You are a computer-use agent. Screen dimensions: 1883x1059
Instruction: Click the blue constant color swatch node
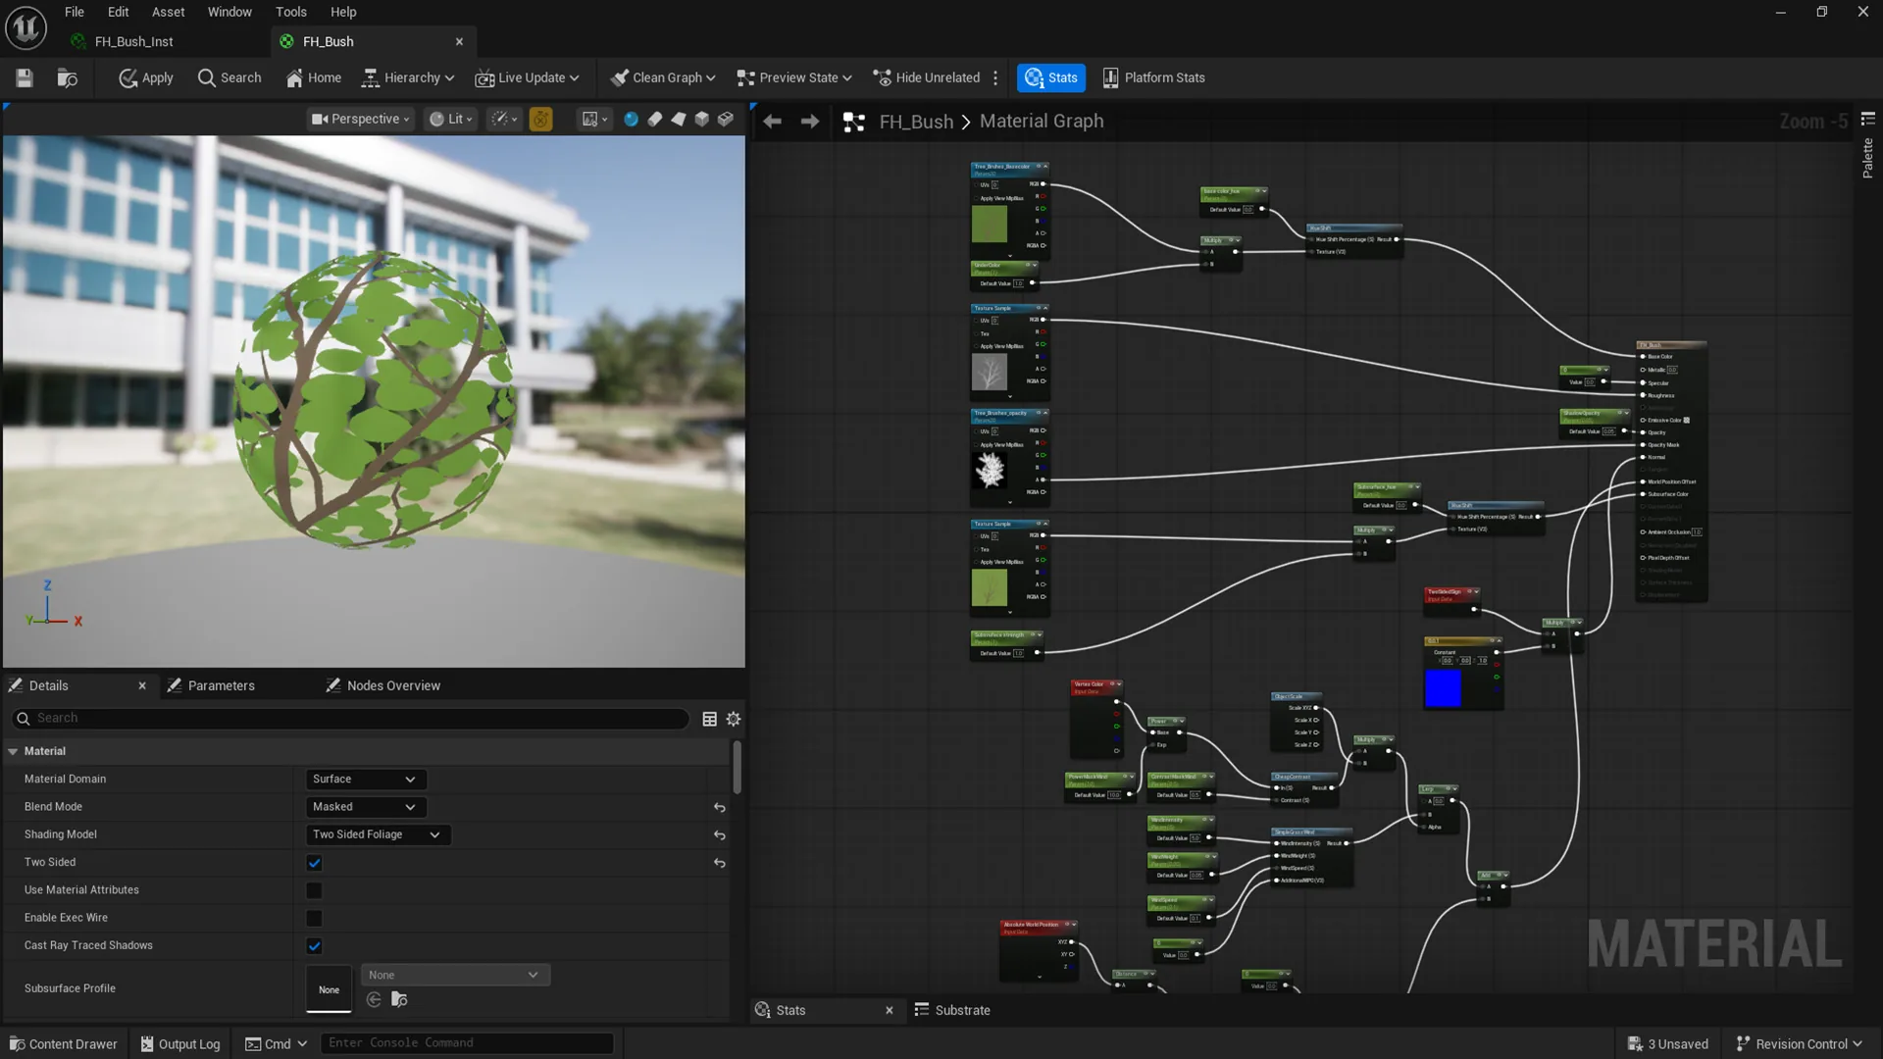click(x=1443, y=688)
